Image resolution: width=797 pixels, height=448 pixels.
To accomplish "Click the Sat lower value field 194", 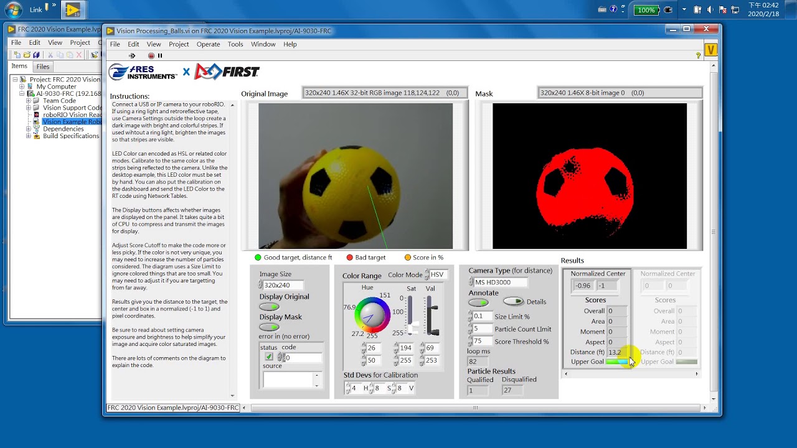I will click(x=407, y=348).
